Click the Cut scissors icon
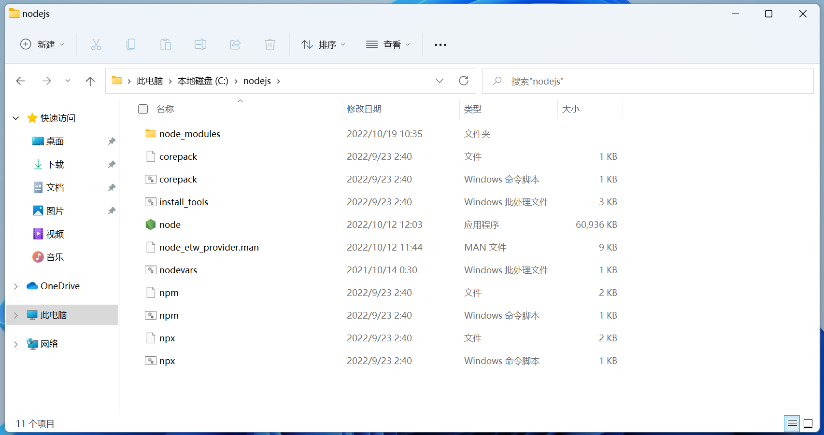The width and height of the screenshot is (824, 435). click(96, 45)
